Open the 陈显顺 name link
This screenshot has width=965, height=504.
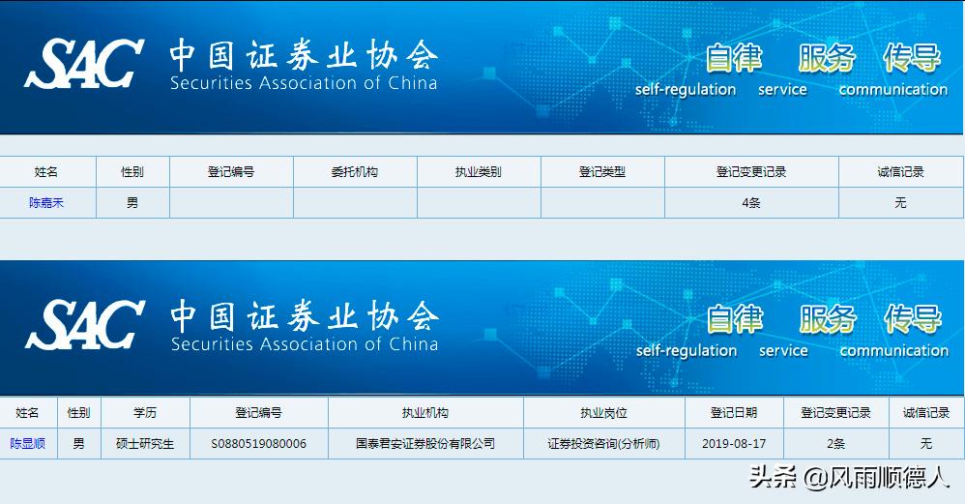click(x=28, y=443)
